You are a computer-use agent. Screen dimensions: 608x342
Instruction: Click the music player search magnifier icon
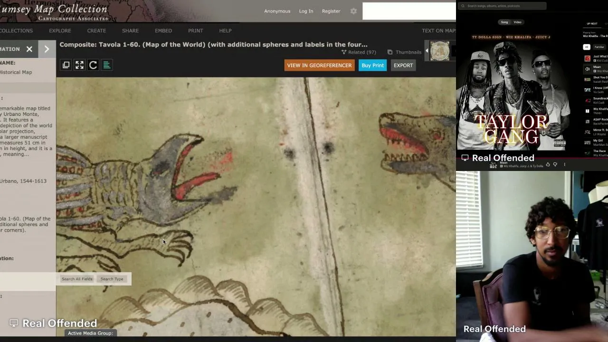click(x=463, y=6)
